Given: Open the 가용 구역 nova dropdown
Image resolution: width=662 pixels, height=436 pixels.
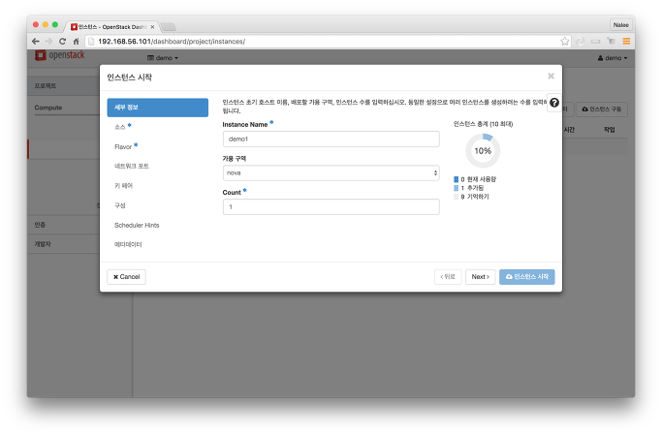Looking at the screenshot, I should pos(331,173).
